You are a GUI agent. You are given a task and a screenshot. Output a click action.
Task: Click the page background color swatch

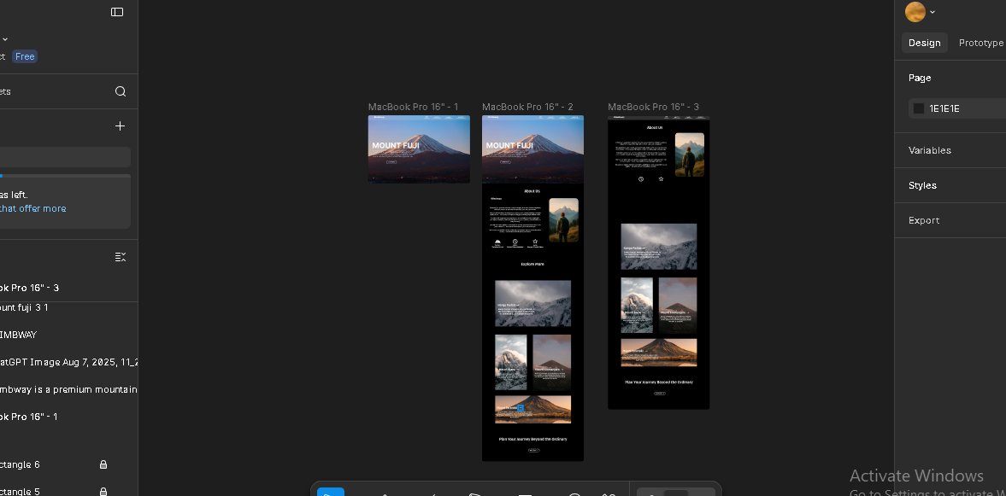click(x=919, y=108)
